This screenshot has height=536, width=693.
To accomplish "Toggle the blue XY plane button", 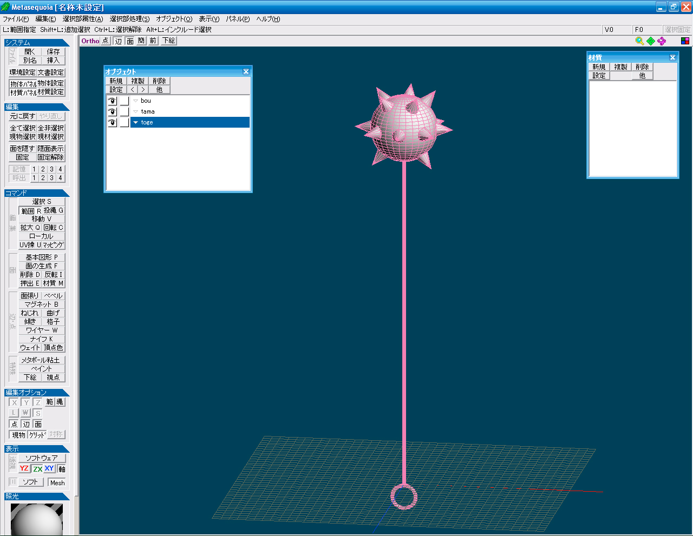I will pyautogui.click(x=49, y=468).
